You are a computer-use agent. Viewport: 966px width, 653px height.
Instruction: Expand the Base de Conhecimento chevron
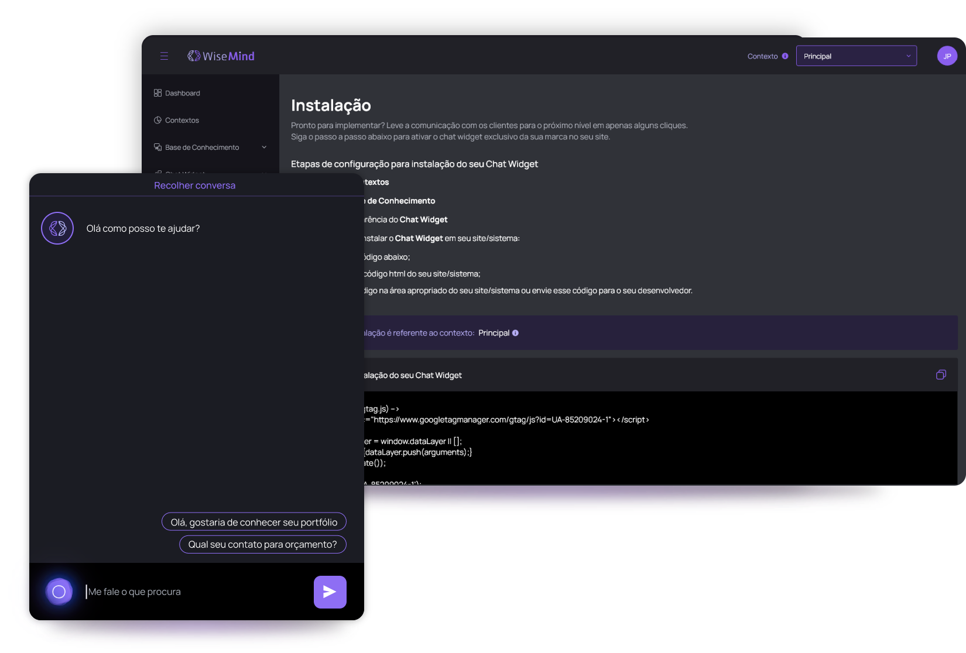tap(264, 147)
